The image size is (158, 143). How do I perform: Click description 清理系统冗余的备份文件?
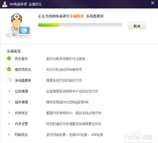(64, 80)
